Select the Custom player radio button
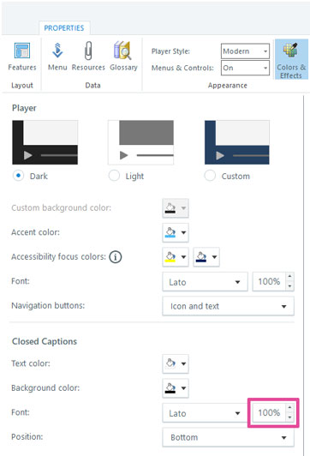This screenshot has height=456, width=310. point(210,176)
